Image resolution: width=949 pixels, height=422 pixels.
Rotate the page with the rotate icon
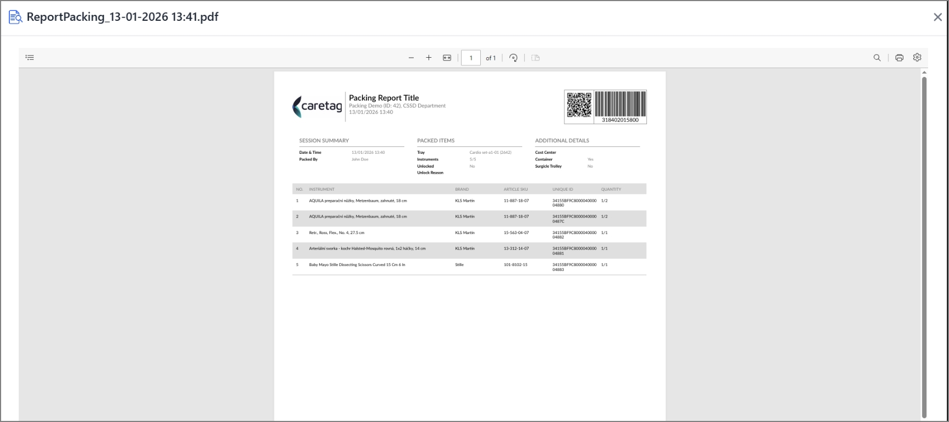tap(513, 58)
